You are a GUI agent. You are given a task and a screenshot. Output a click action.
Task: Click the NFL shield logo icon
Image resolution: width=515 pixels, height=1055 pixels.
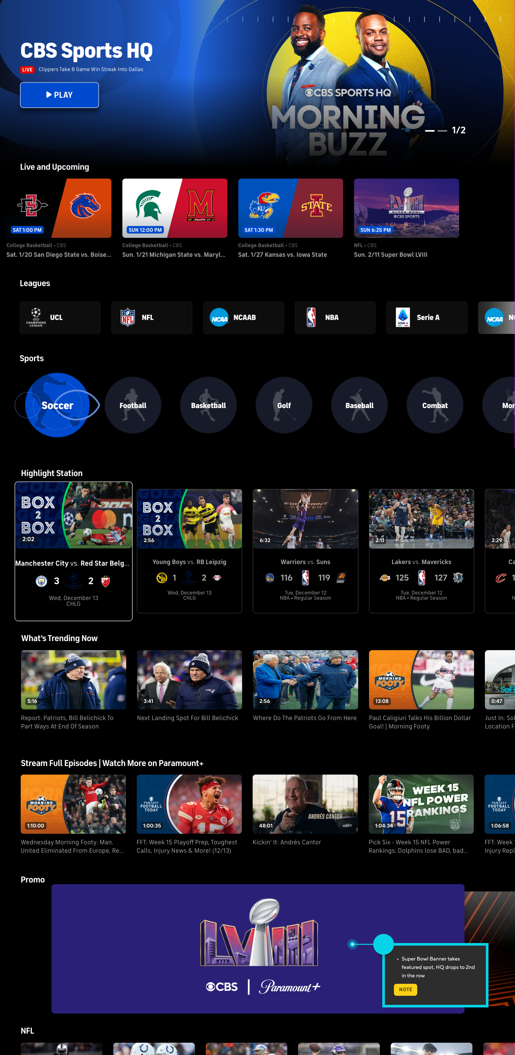tap(128, 317)
